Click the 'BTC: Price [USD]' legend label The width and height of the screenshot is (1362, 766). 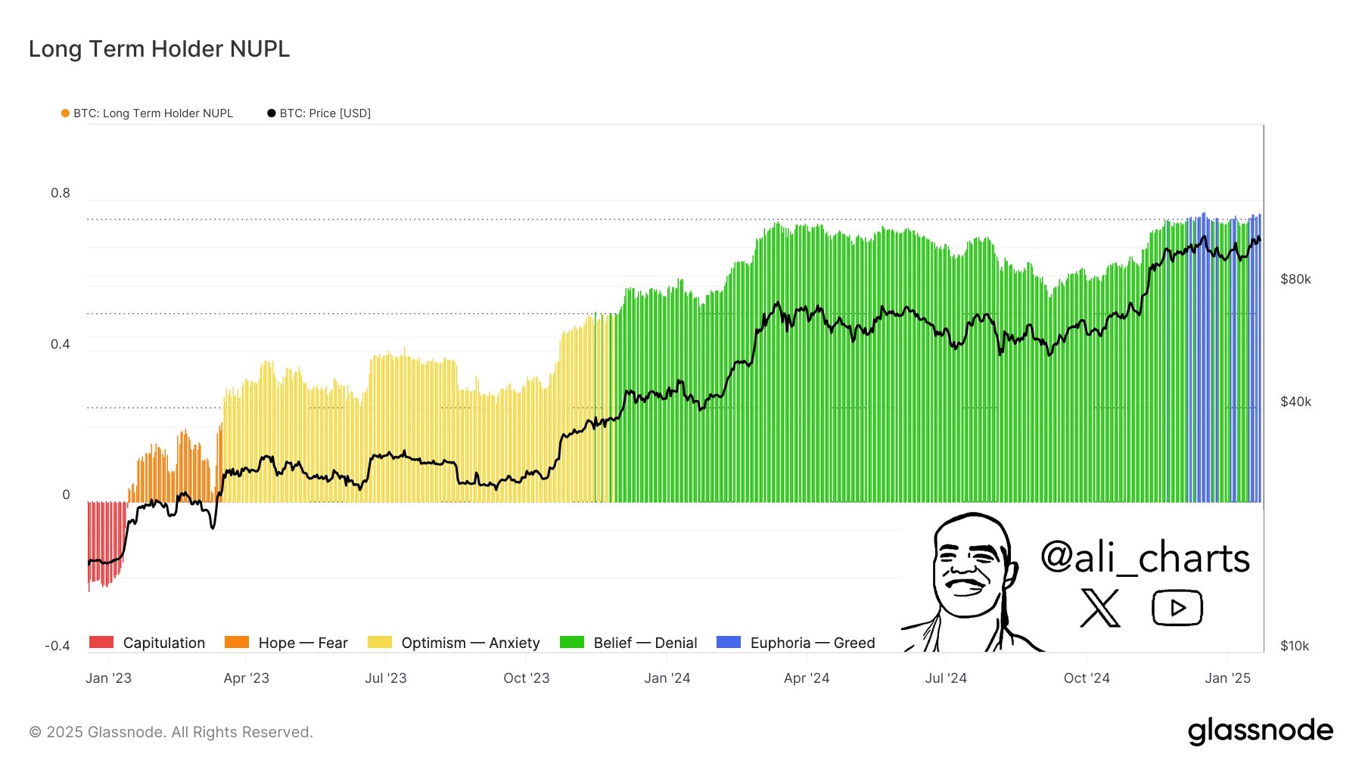click(x=325, y=113)
